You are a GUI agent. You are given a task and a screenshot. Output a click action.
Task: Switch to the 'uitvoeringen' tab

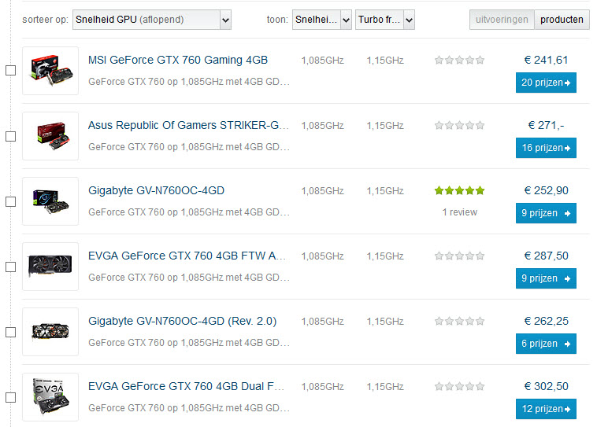[x=502, y=20]
